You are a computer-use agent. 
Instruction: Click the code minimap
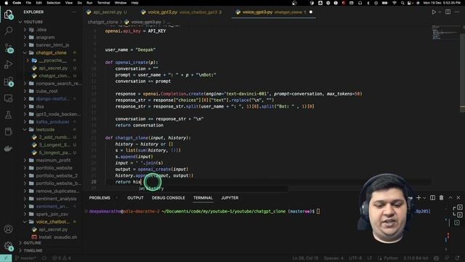pyautogui.click(x=445, y=33)
